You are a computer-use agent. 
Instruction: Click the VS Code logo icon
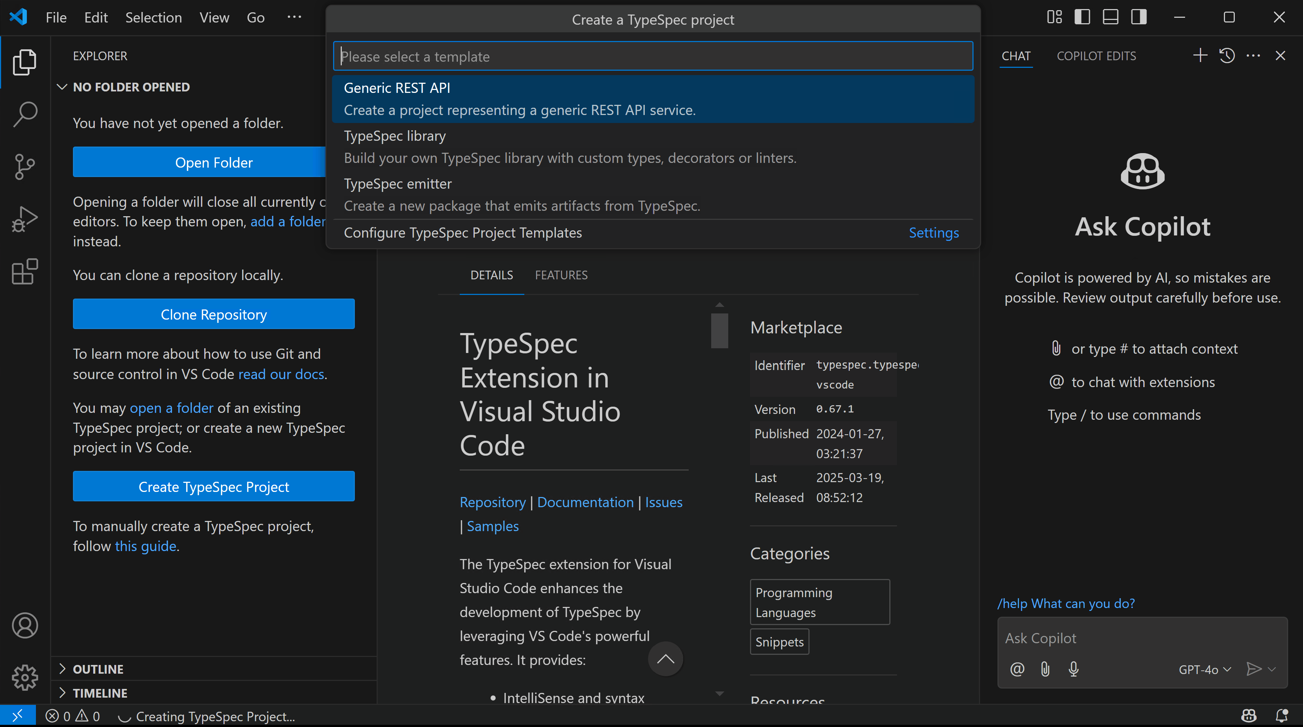point(18,17)
